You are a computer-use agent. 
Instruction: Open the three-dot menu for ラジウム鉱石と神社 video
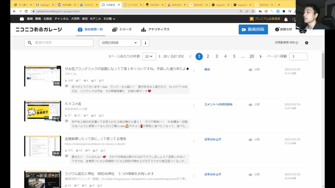tap(194, 175)
